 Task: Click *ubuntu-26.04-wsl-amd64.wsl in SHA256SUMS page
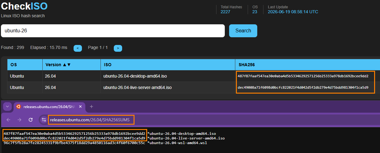(x=177, y=143)
